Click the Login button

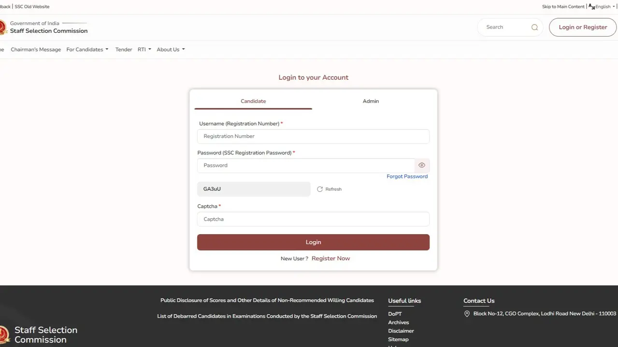[313, 242]
